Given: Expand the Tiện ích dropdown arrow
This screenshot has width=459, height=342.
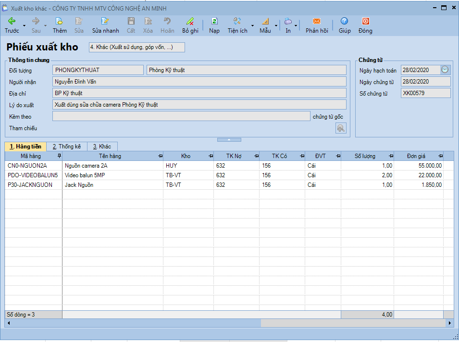Looking at the screenshot, I should tap(253, 26).
